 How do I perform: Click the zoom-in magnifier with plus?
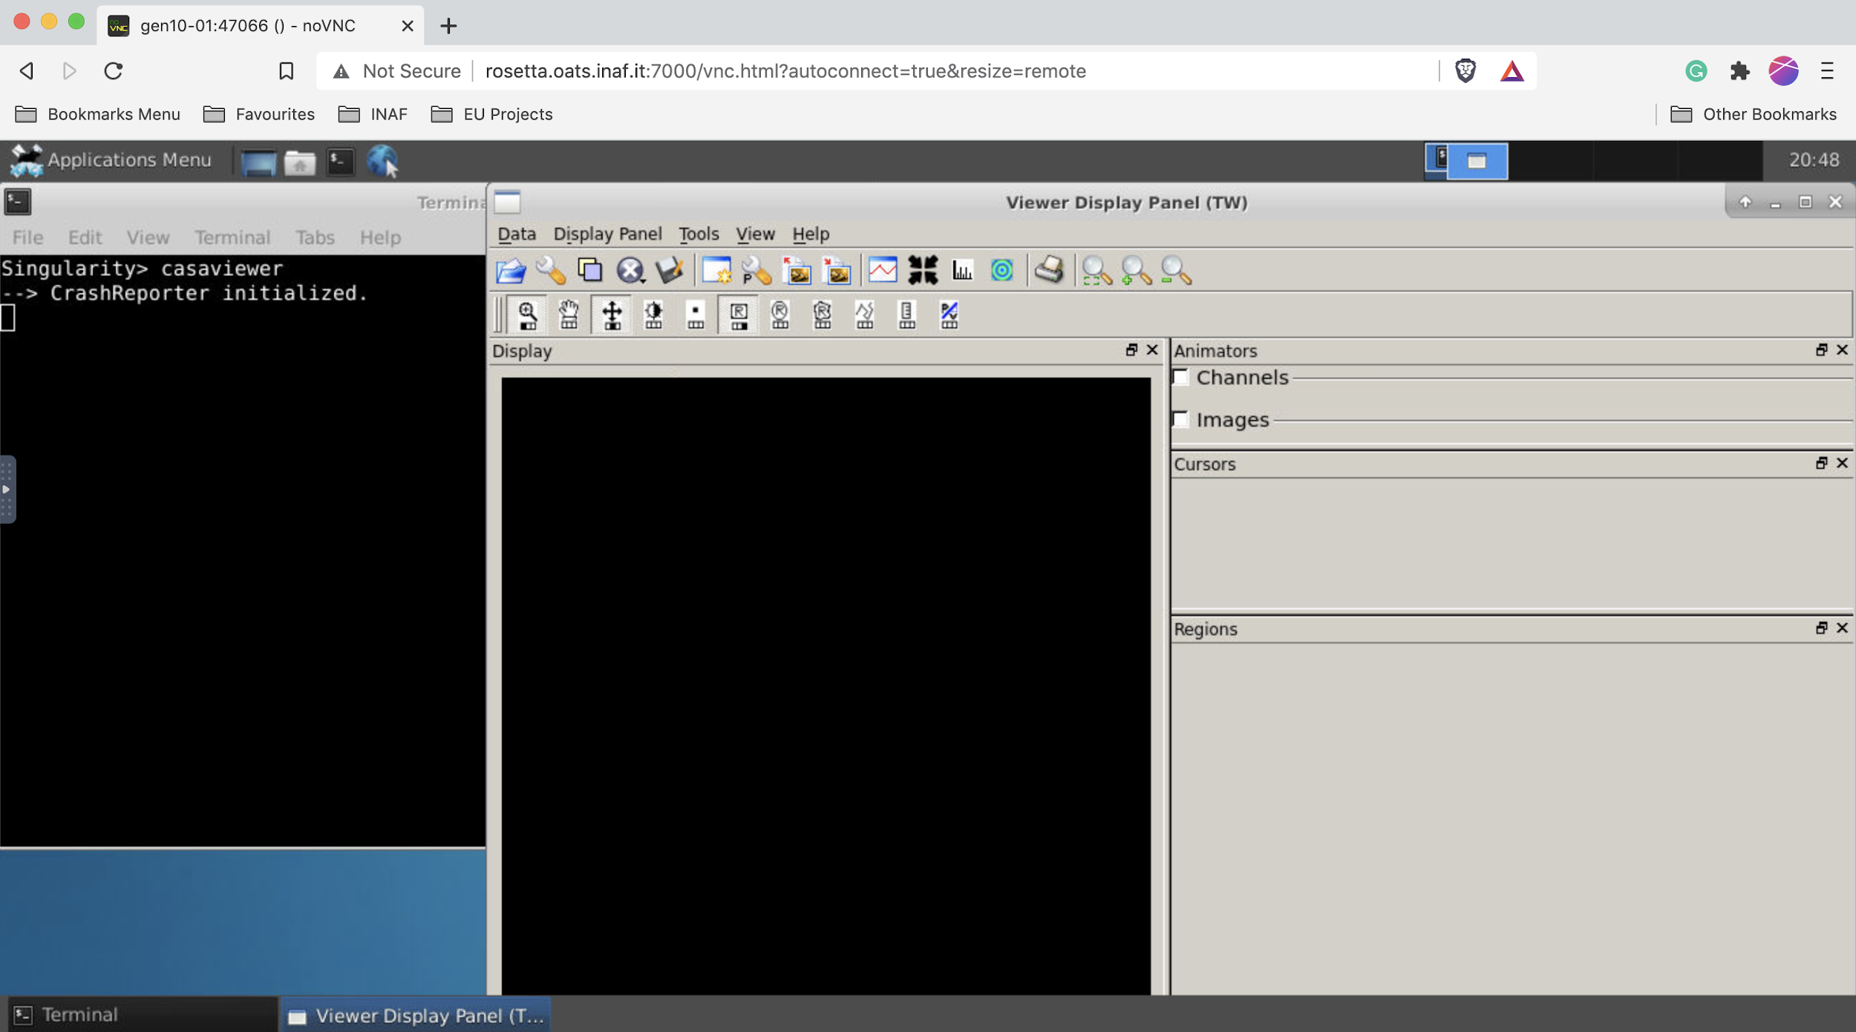click(x=1136, y=271)
